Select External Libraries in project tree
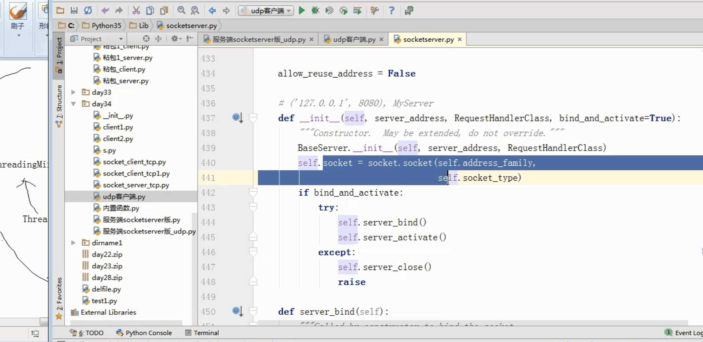The width and height of the screenshot is (703, 342). [103, 312]
